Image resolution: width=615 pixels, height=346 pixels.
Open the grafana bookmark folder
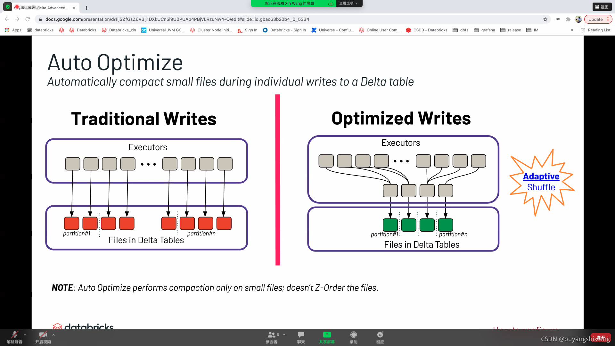point(484,30)
